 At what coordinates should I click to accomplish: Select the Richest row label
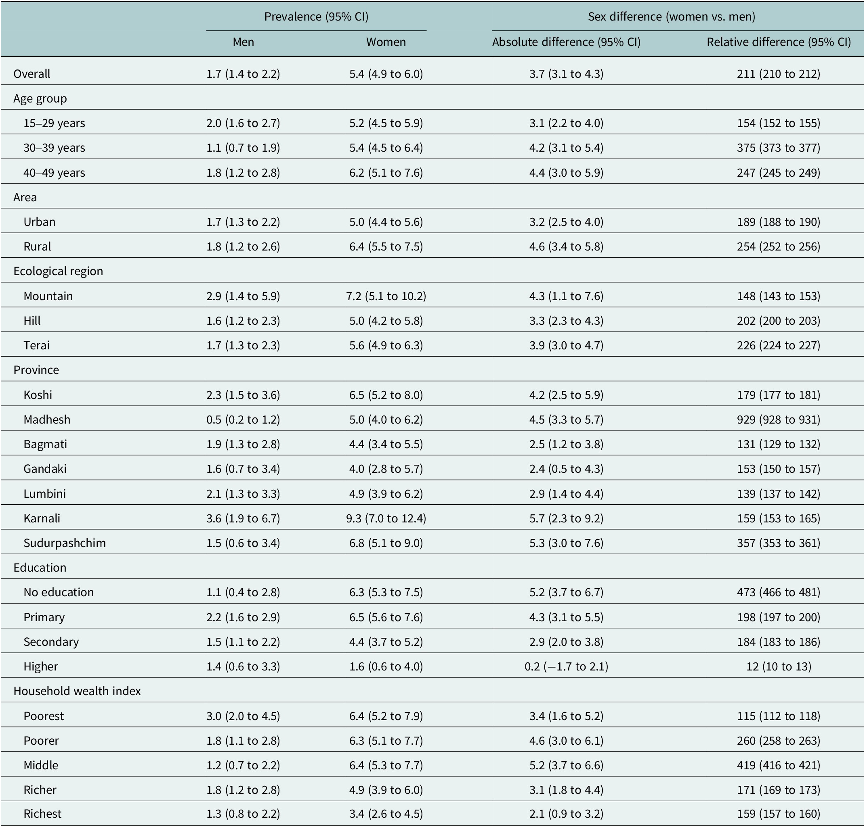coord(42,813)
